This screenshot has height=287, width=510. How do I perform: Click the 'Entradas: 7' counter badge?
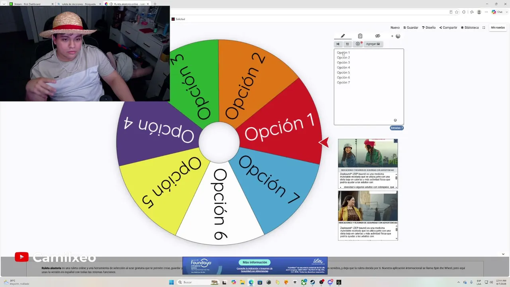click(x=397, y=128)
